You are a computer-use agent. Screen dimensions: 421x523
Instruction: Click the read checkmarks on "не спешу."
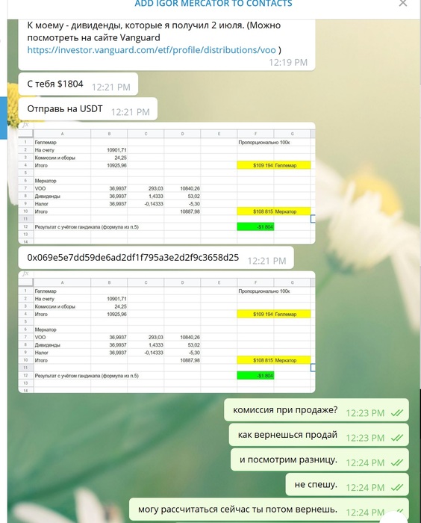[x=397, y=487]
